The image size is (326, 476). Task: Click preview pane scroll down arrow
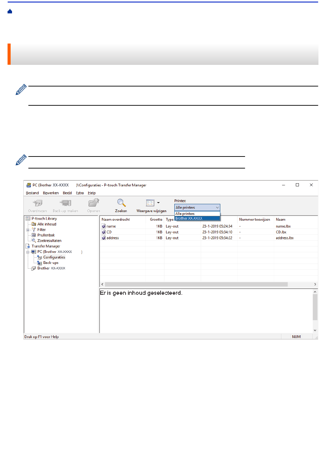315,330
